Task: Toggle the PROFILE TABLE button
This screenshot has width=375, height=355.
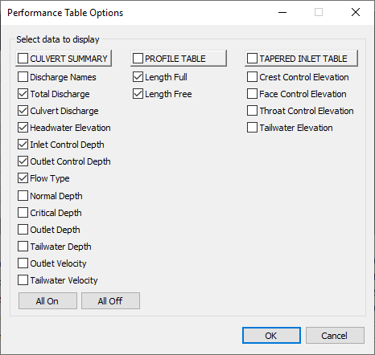Action: pyautogui.click(x=179, y=58)
